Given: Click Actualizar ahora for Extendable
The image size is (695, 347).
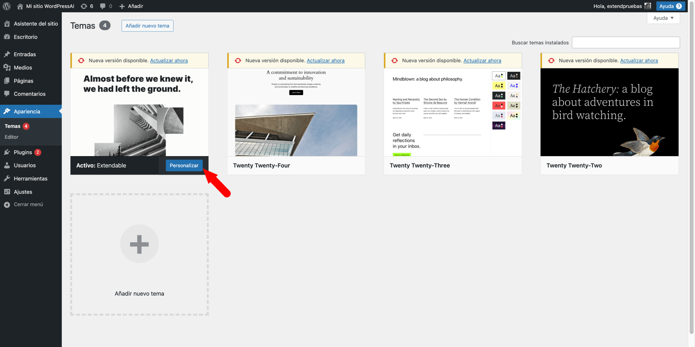Looking at the screenshot, I should click(169, 60).
